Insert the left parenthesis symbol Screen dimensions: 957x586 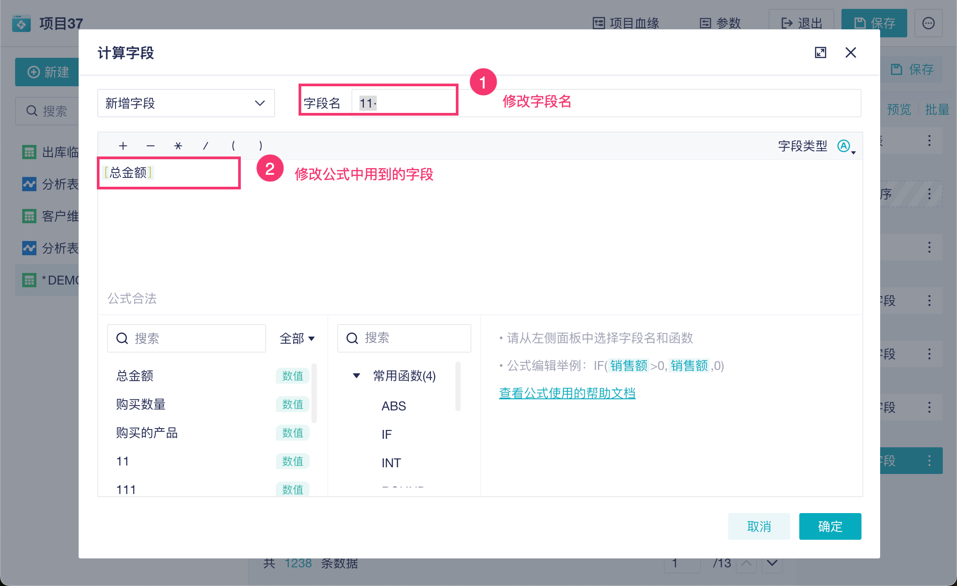pyautogui.click(x=233, y=146)
